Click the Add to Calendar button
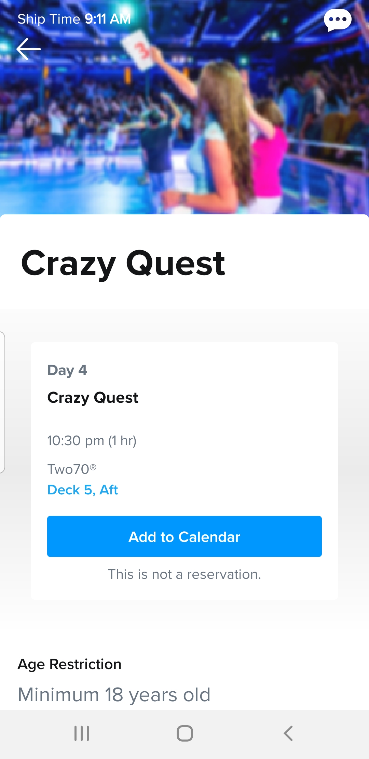This screenshot has width=369, height=759. click(184, 536)
